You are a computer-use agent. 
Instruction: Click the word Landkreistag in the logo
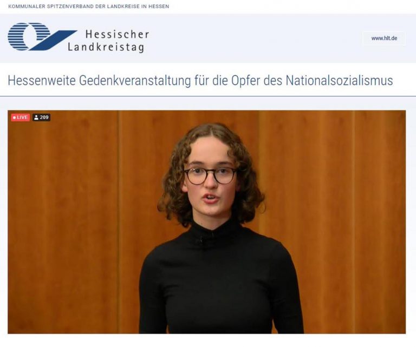click(106, 48)
